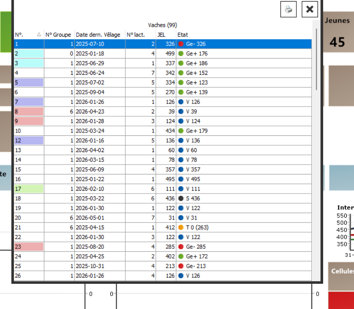354x309 pixels.
Task: Select cow number 7 purple cell
Action: [x=29, y=102]
